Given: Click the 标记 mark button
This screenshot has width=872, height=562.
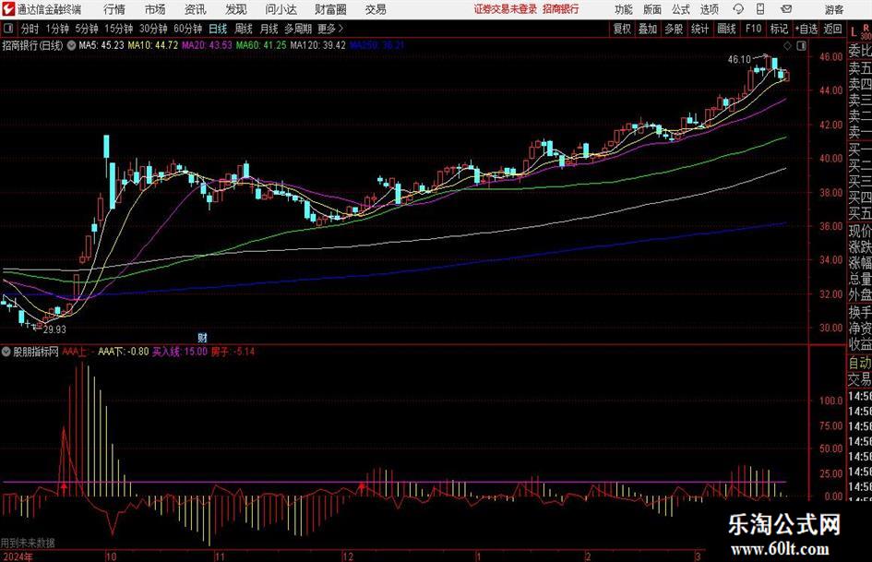Looking at the screenshot, I should point(779,29).
